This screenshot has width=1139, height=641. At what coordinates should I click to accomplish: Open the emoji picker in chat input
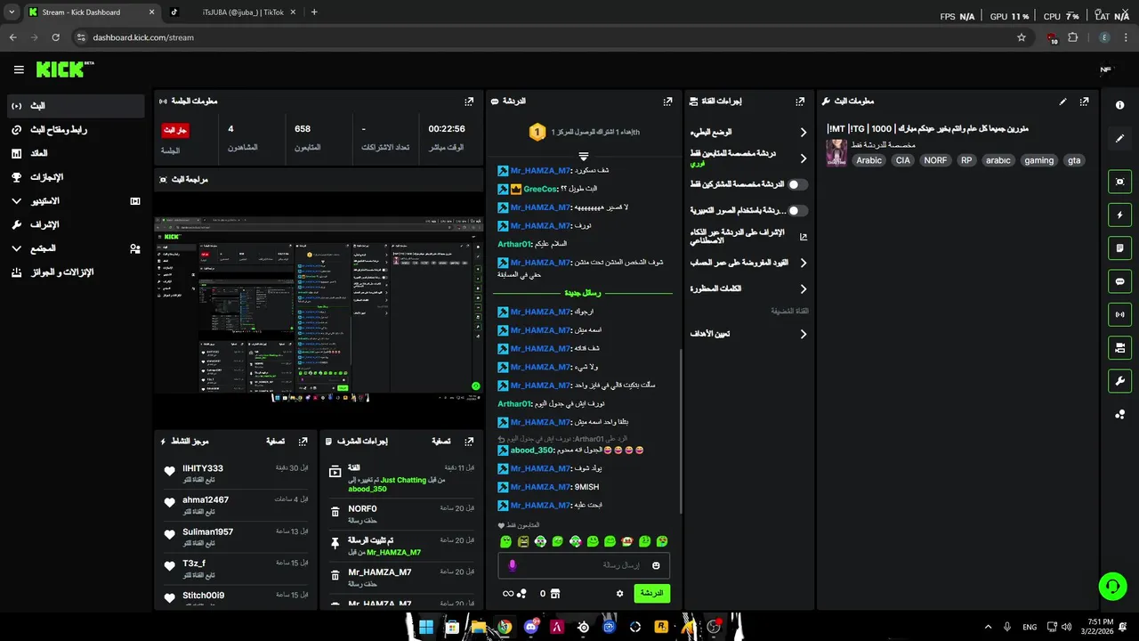[x=656, y=565]
